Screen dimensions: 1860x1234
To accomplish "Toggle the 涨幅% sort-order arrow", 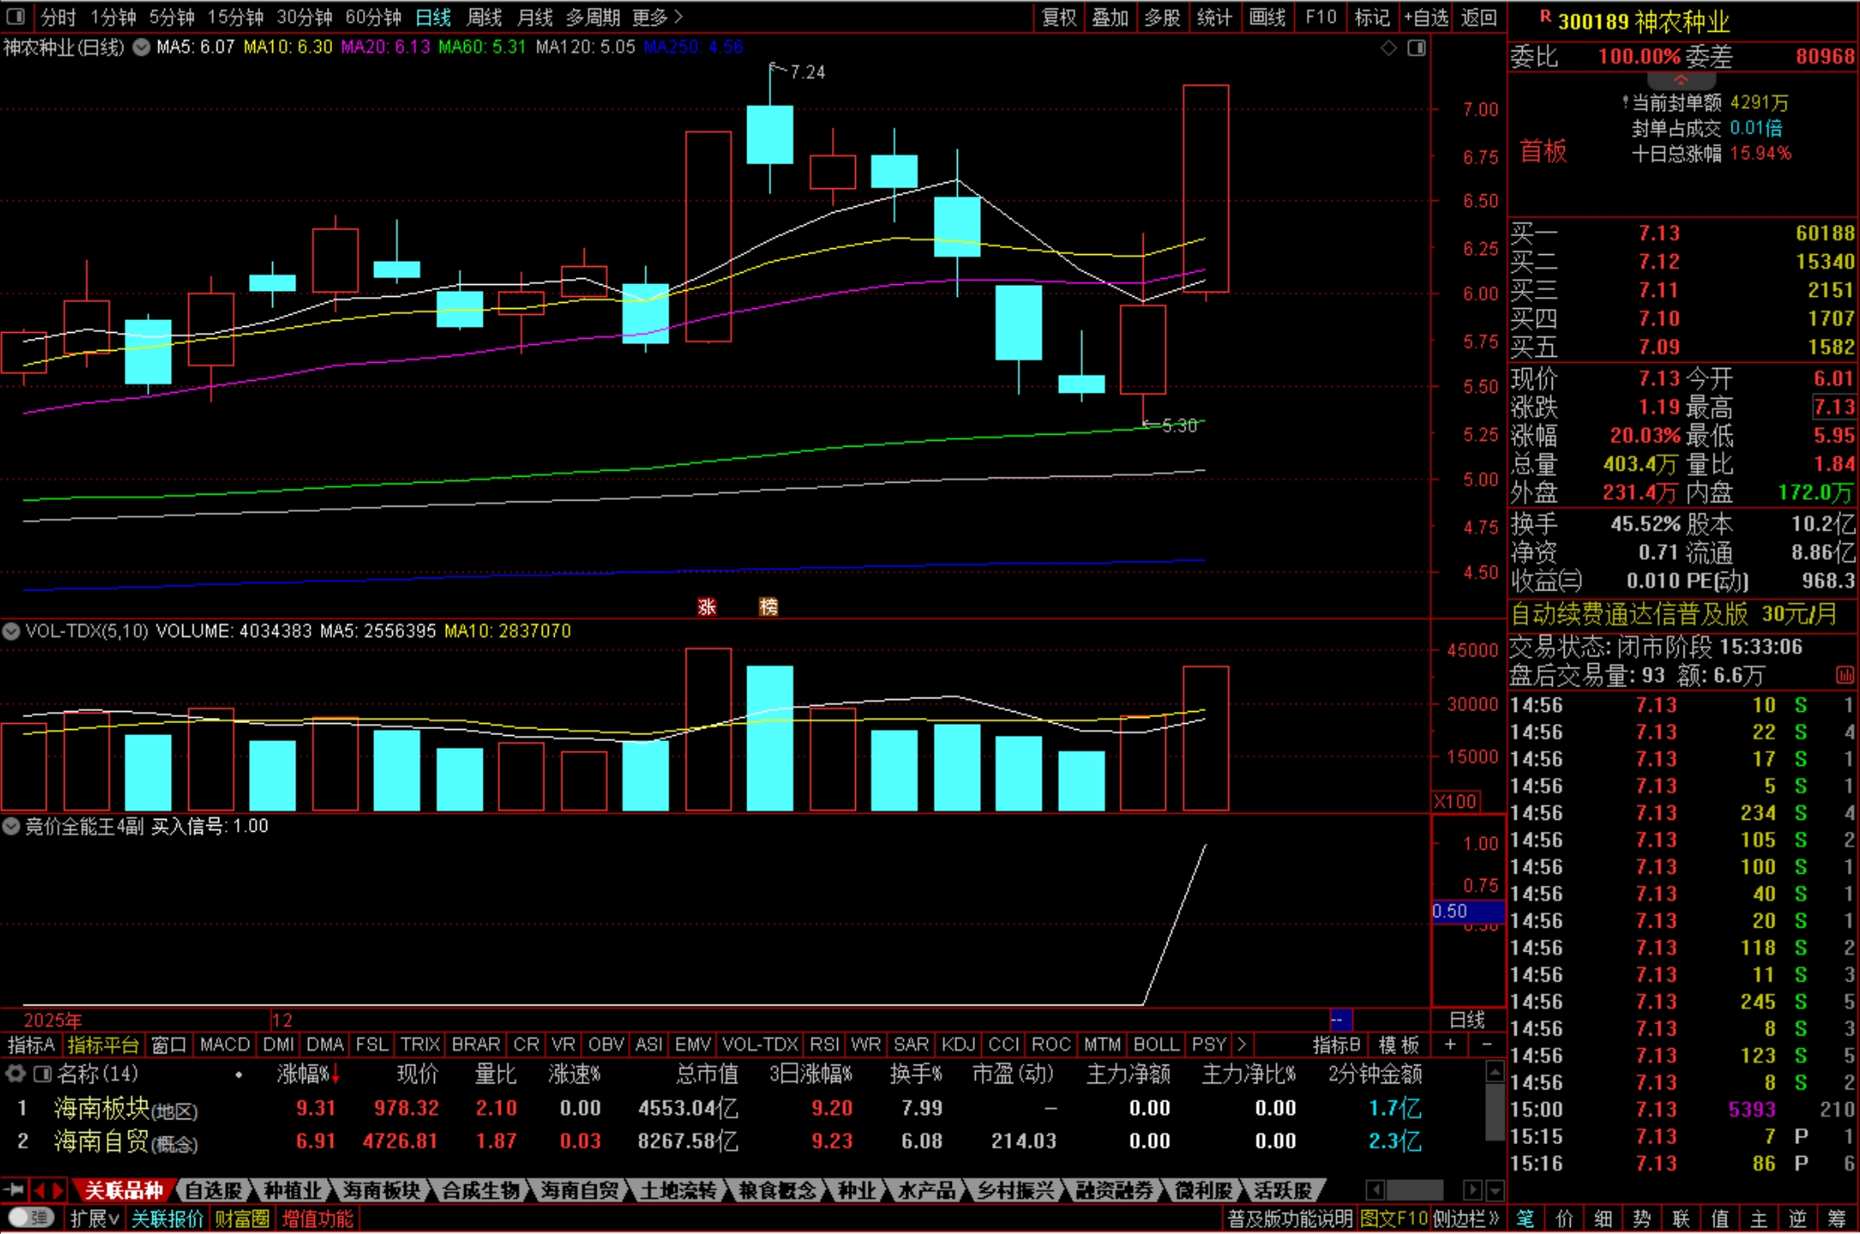I will coord(336,1075).
